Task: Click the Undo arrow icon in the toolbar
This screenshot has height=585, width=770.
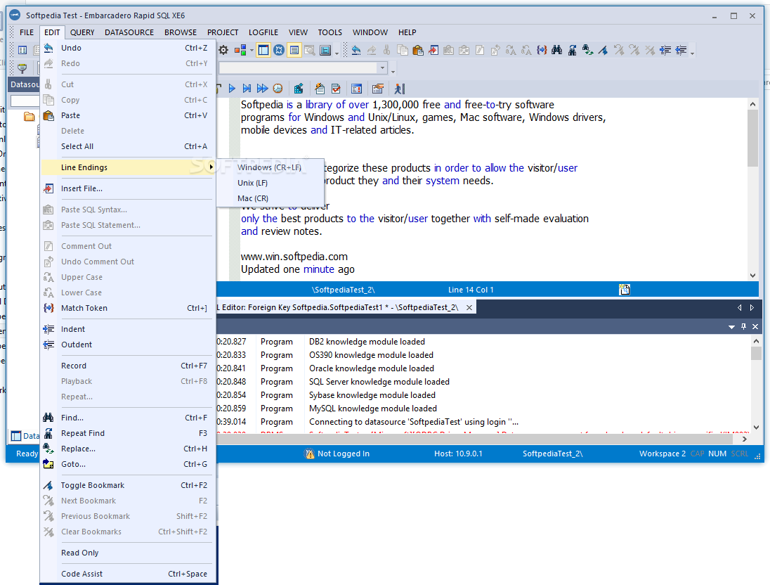Action: tap(356, 50)
